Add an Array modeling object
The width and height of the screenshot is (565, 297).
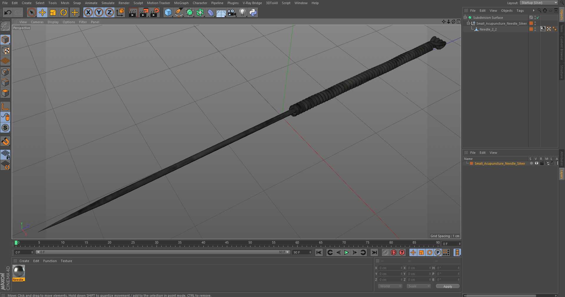coord(200,12)
